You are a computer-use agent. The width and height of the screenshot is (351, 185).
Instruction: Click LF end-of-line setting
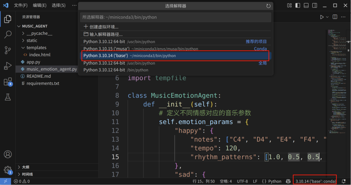pos(255,181)
